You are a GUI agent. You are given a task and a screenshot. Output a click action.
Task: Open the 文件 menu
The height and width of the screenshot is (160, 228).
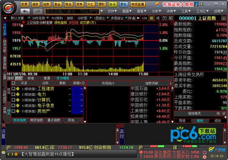point(112,11)
